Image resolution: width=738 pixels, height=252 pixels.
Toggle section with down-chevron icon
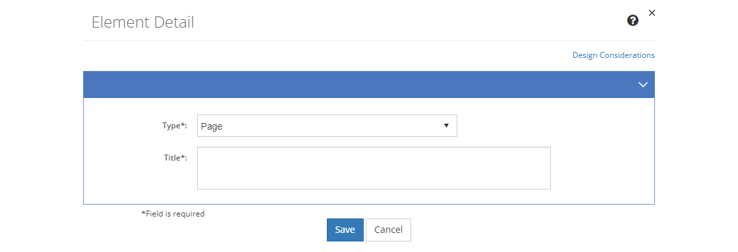(x=643, y=85)
